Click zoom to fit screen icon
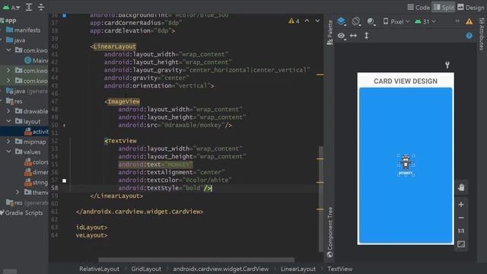 (x=461, y=244)
